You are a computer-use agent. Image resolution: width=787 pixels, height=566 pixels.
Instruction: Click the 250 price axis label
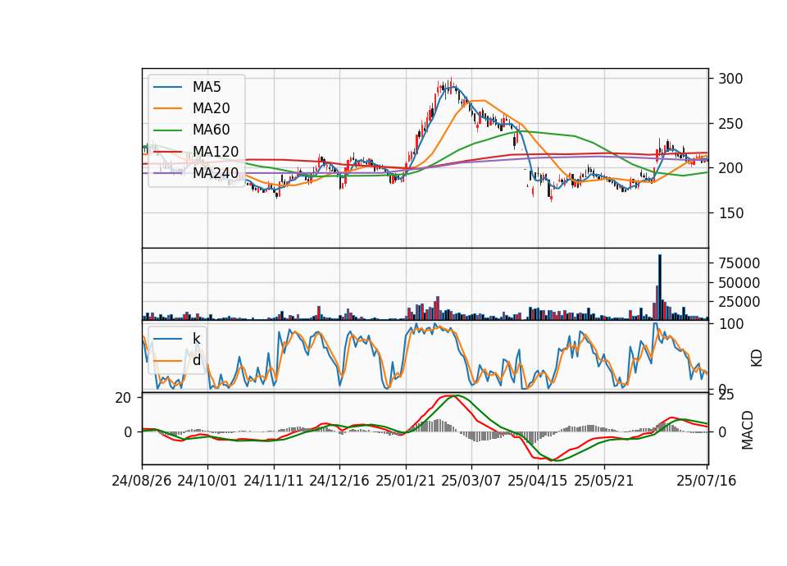click(730, 124)
